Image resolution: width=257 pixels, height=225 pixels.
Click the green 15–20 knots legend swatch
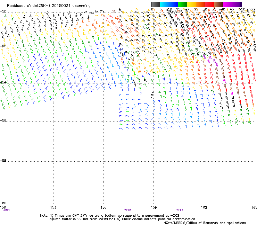[x=183, y=4]
